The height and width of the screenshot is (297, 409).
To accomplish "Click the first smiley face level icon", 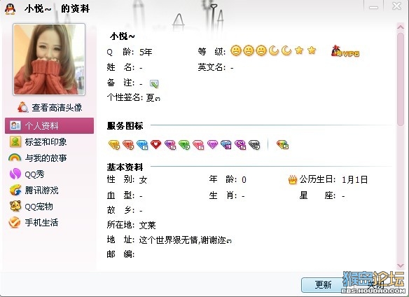I will 236,50.
